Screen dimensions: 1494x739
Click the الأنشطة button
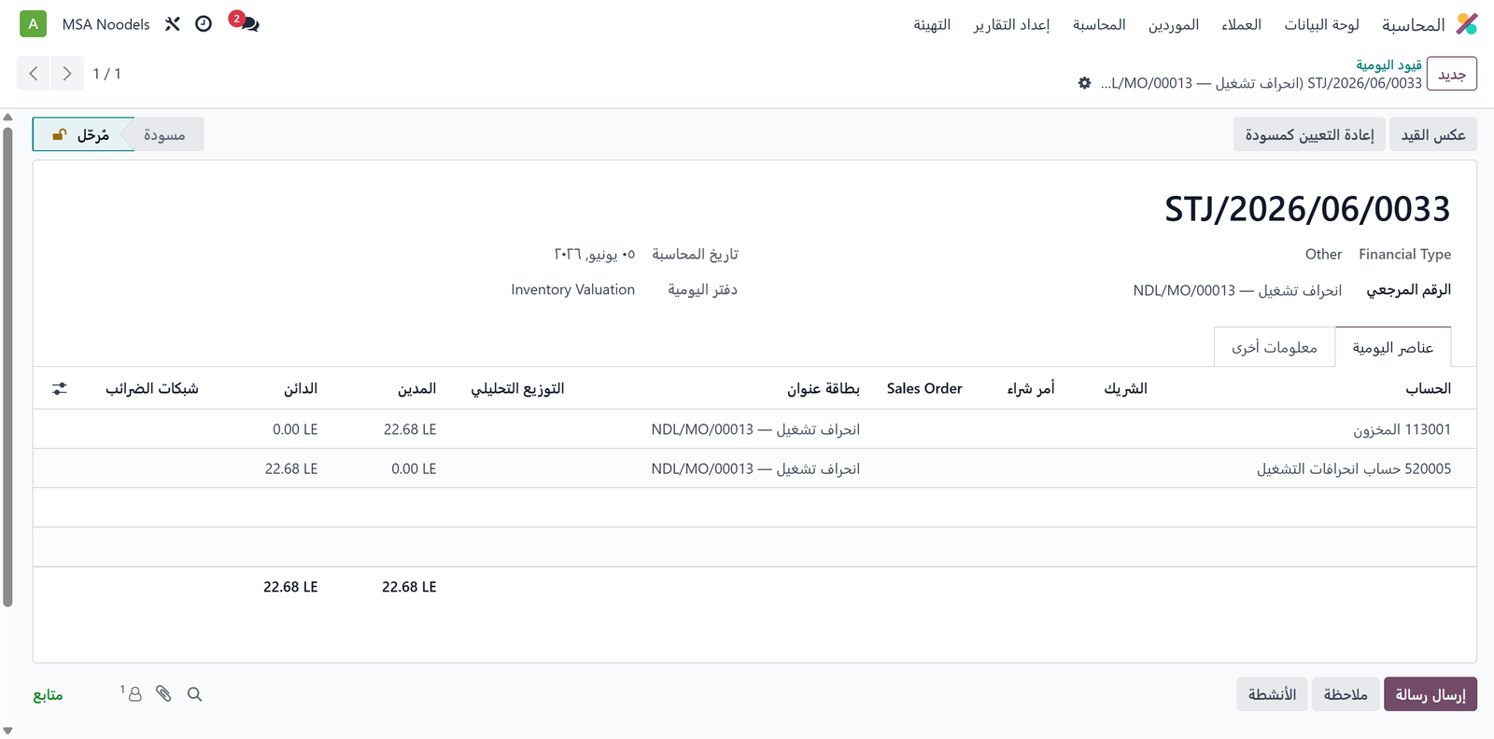coord(1272,694)
